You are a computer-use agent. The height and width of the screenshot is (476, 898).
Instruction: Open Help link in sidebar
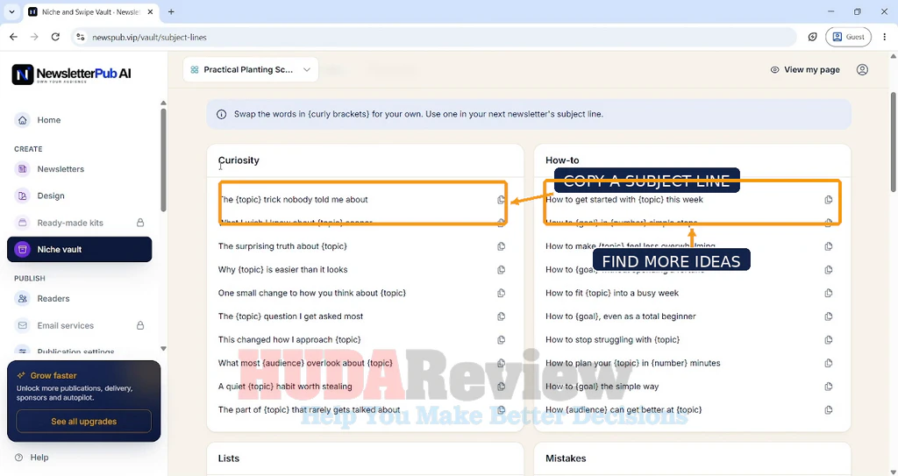[32, 458]
